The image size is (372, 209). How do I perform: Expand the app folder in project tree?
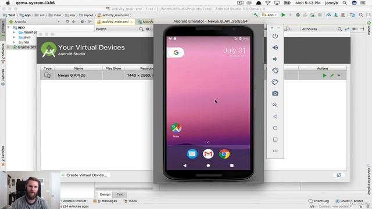coord(8,27)
